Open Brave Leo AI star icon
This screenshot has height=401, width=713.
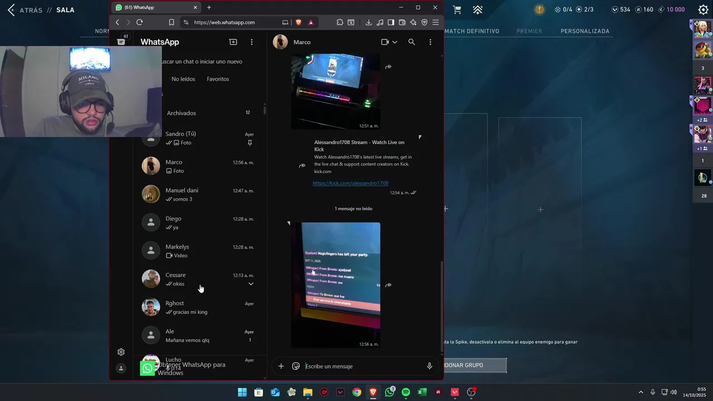pyautogui.click(x=413, y=22)
